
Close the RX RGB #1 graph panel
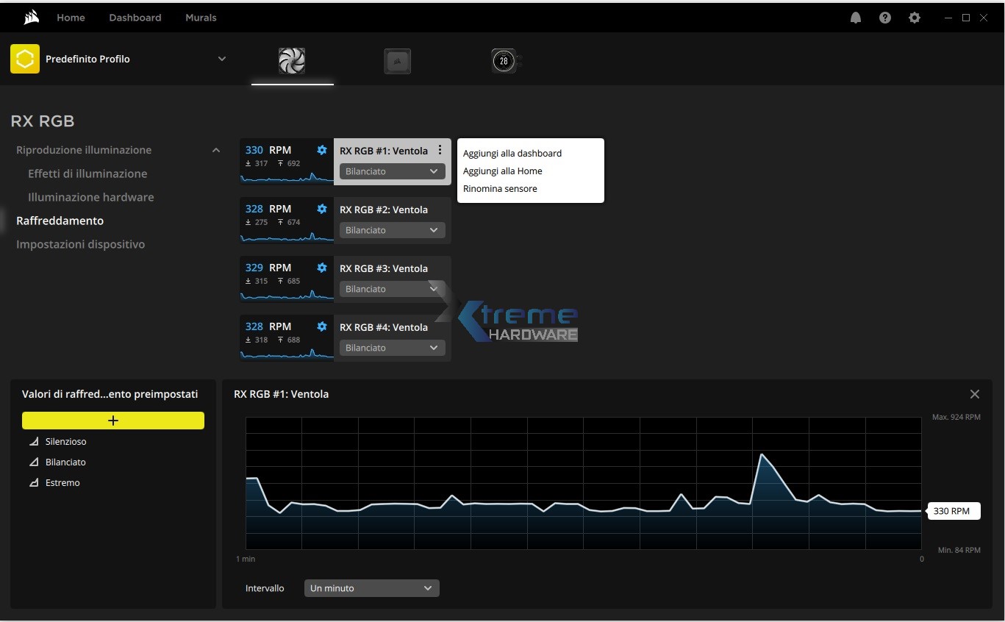pos(975,394)
